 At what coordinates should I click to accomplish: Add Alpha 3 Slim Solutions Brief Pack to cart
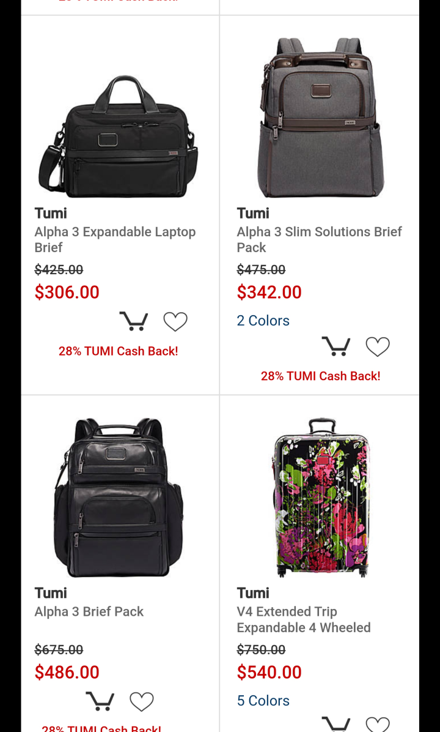click(x=336, y=346)
